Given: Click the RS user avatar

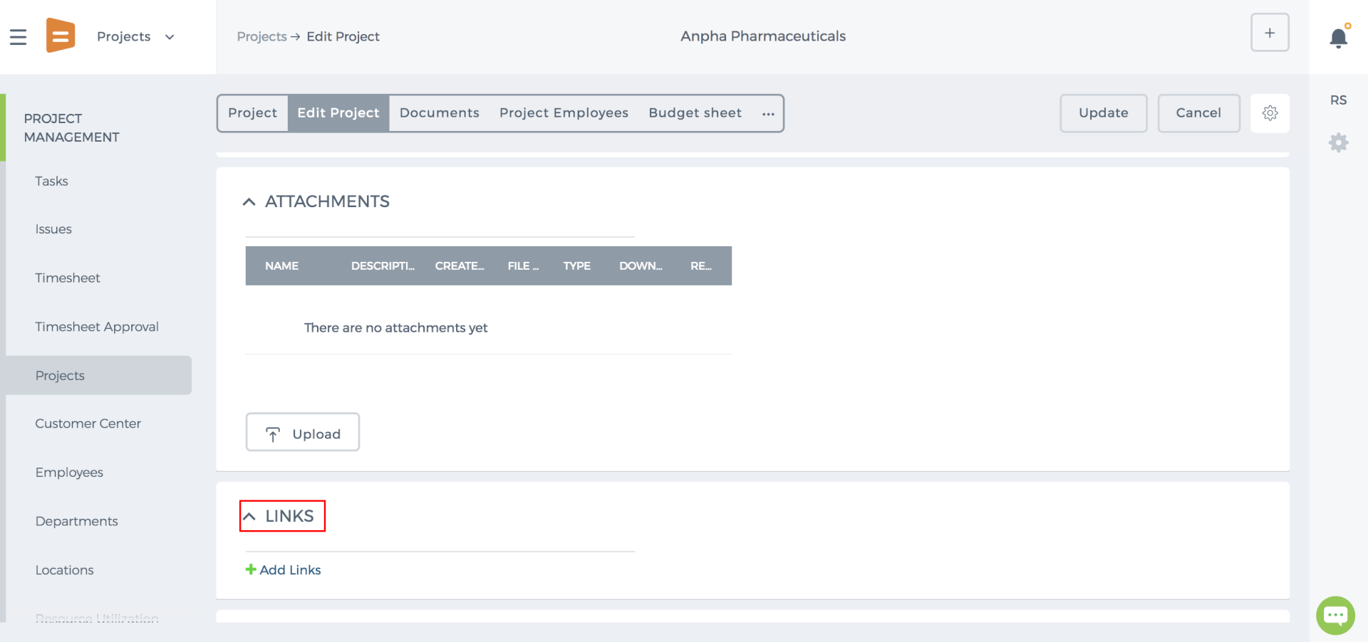Looking at the screenshot, I should tap(1338, 100).
